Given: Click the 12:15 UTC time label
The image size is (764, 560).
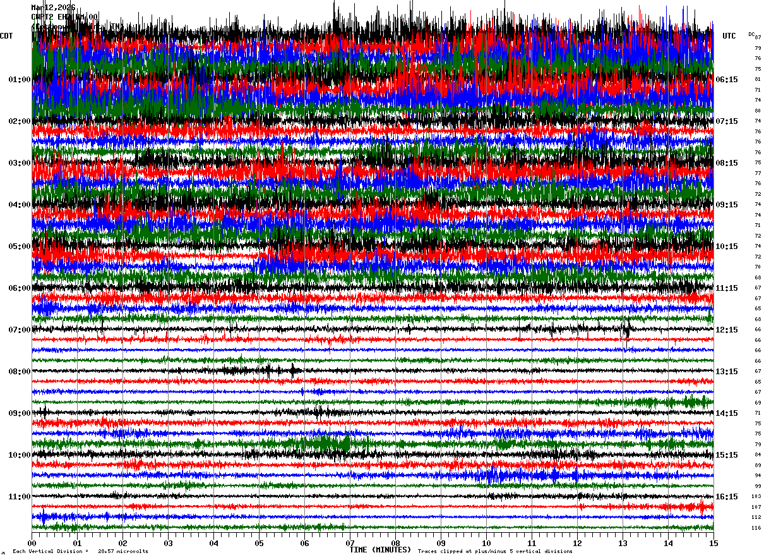Looking at the screenshot, I should pos(727,330).
